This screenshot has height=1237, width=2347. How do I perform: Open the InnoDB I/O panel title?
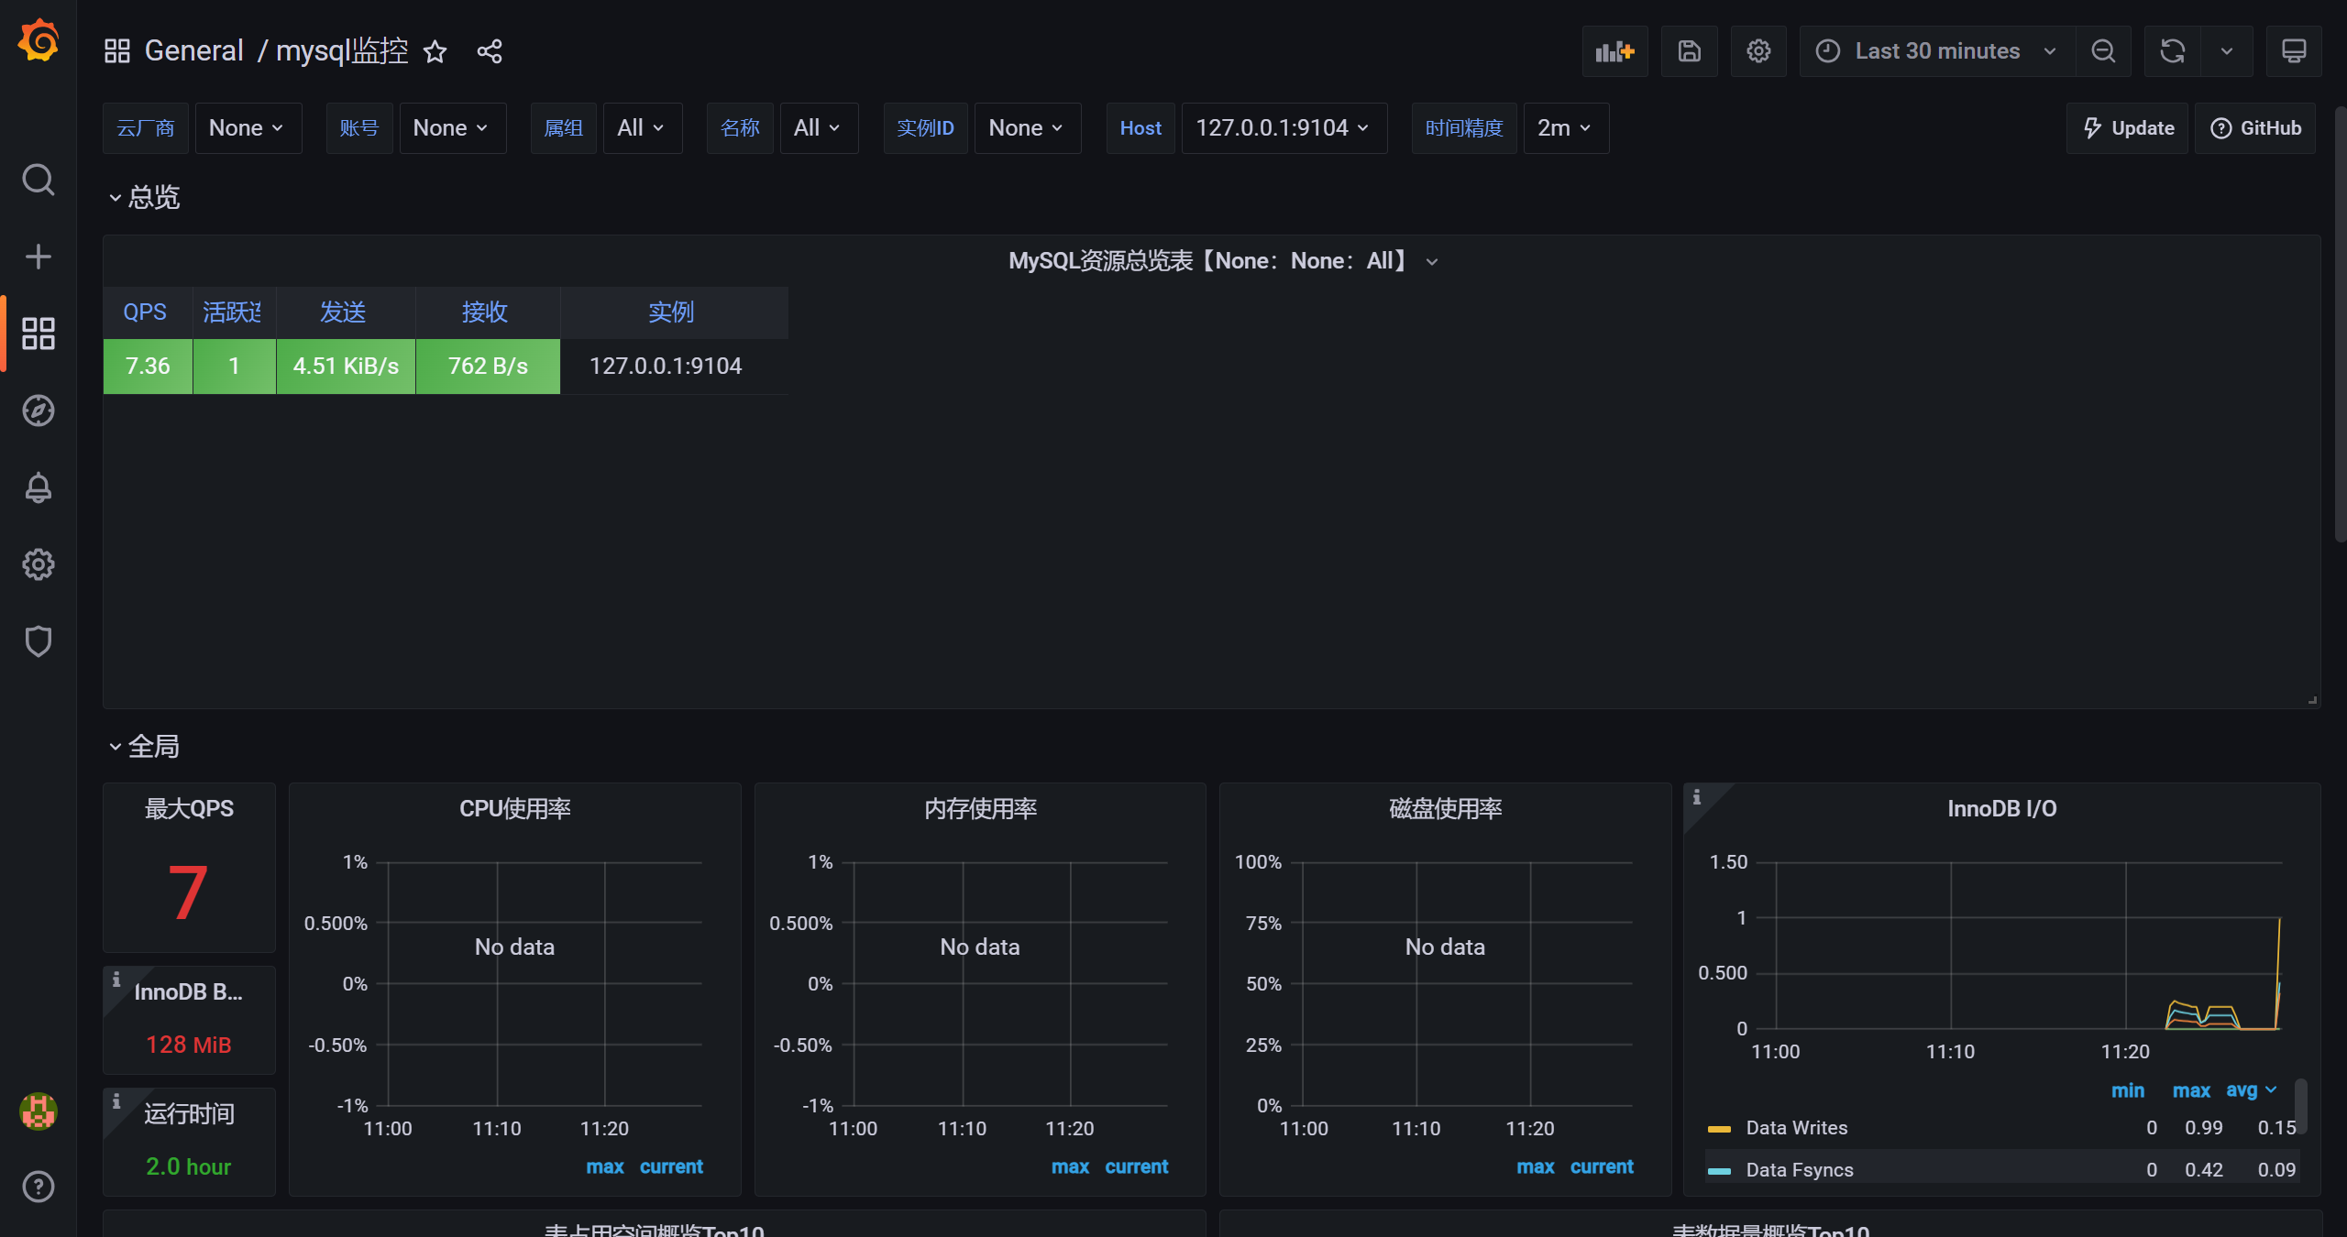point(2002,809)
